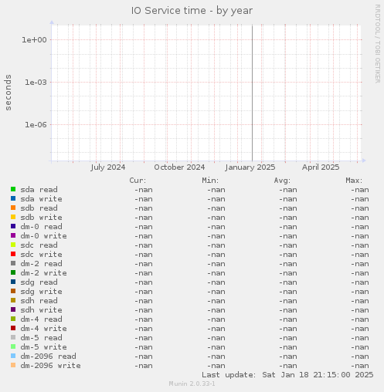The image size is (384, 392).
Task: Click the October 2024 axis label
Action: 179,167
